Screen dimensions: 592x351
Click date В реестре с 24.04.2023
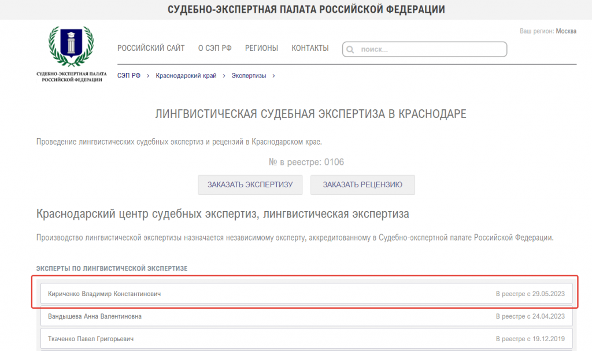[530, 316]
